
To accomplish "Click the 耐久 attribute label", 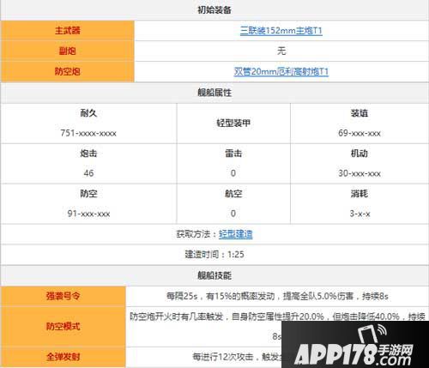I will coord(88,113).
